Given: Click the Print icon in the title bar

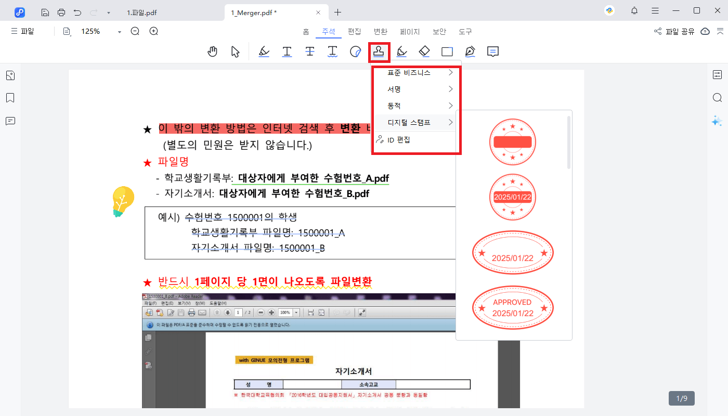Looking at the screenshot, I should (x=61, y=12).
